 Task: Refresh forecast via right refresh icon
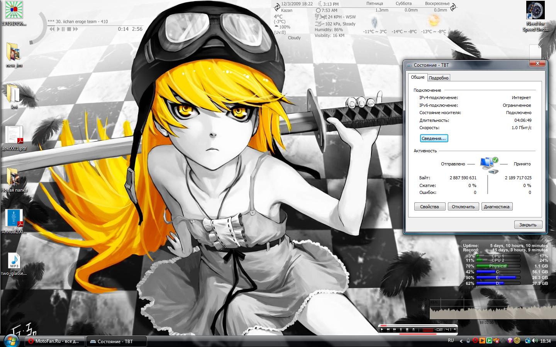coord(453,7)
